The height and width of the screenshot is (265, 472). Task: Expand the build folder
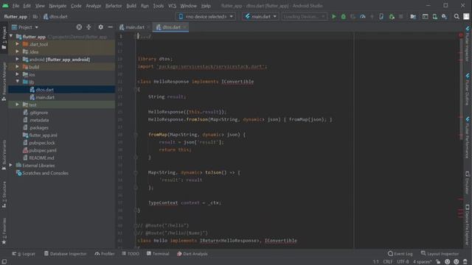point(17,67)
